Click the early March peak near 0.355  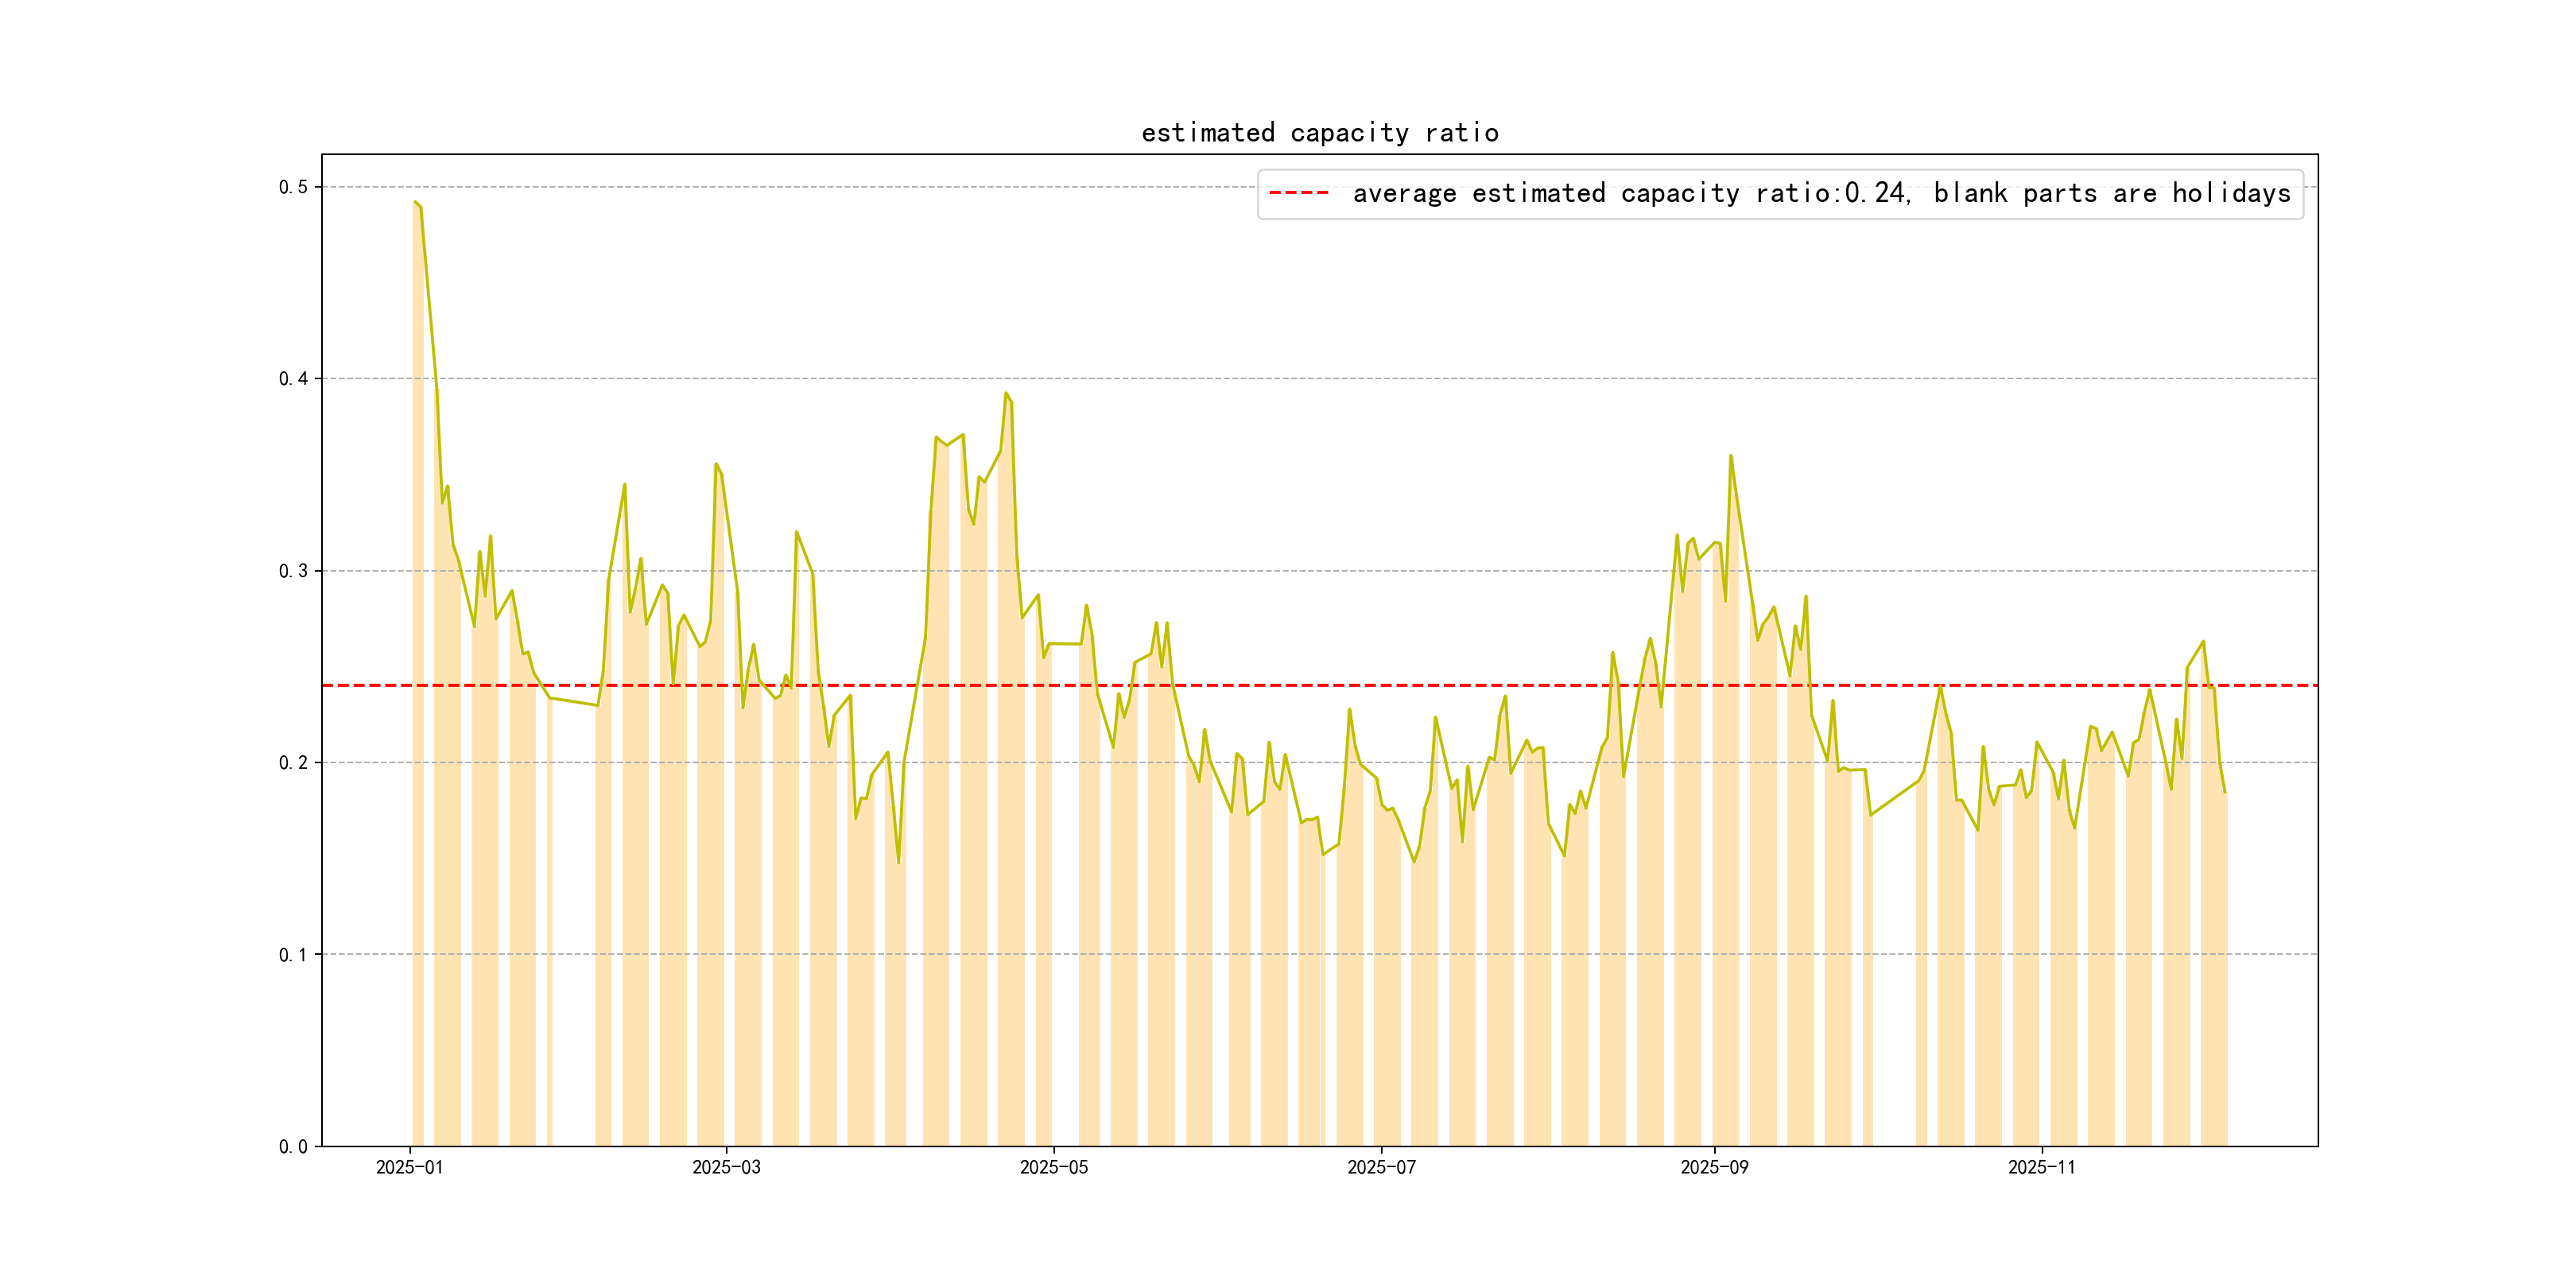click(x=716, y=464)
